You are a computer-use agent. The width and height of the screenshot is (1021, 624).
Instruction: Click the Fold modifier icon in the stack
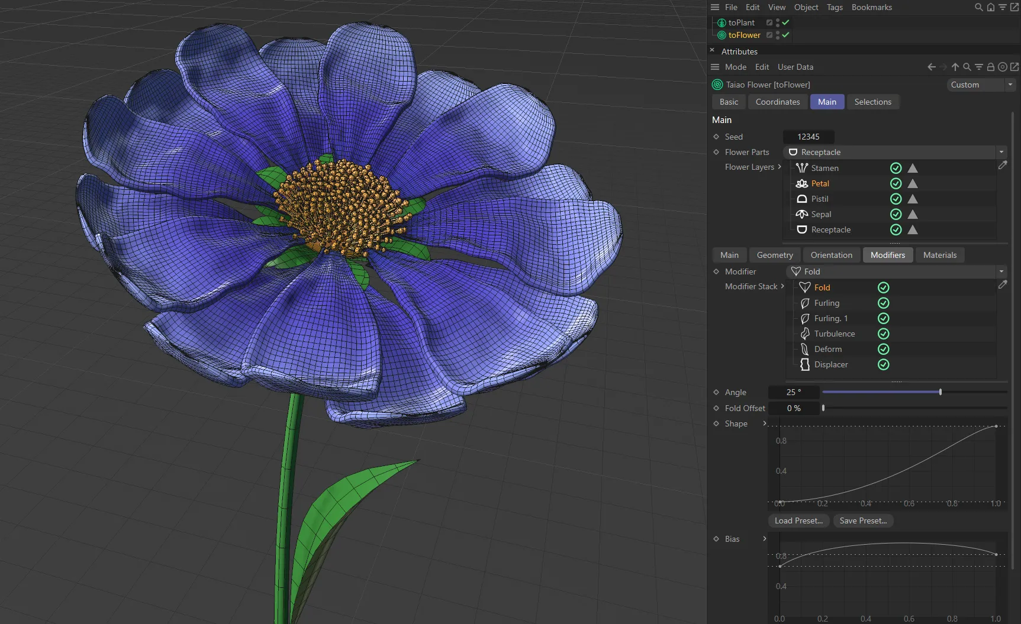(x=805, y=287)
